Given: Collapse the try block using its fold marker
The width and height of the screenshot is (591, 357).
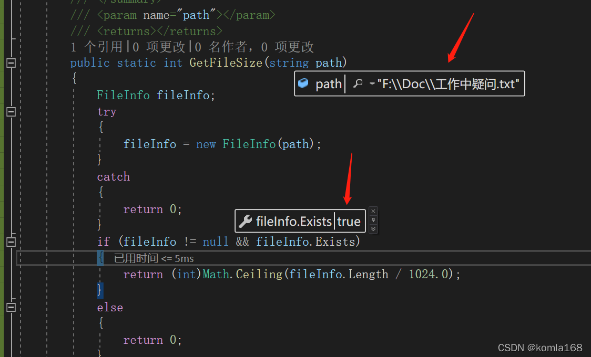Looking at the screenshot, I should 11,112.
